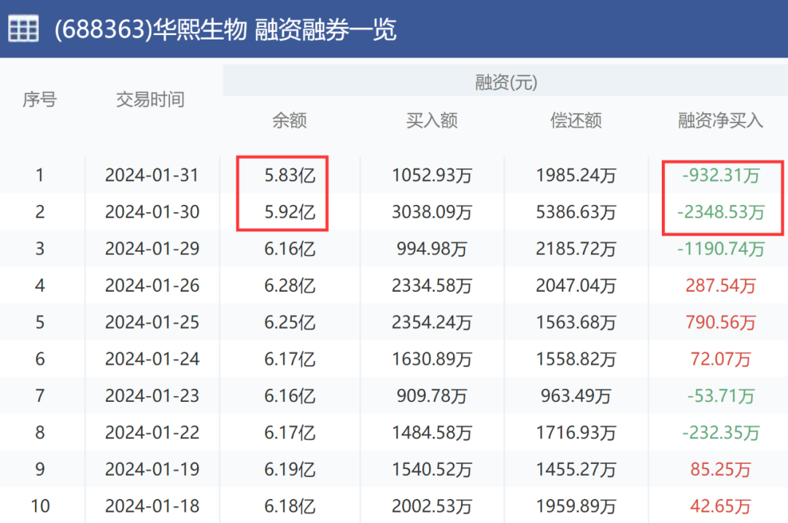The image size is (788, 523).
Task: Click net buy value -1190.74万
Action: 721,248
